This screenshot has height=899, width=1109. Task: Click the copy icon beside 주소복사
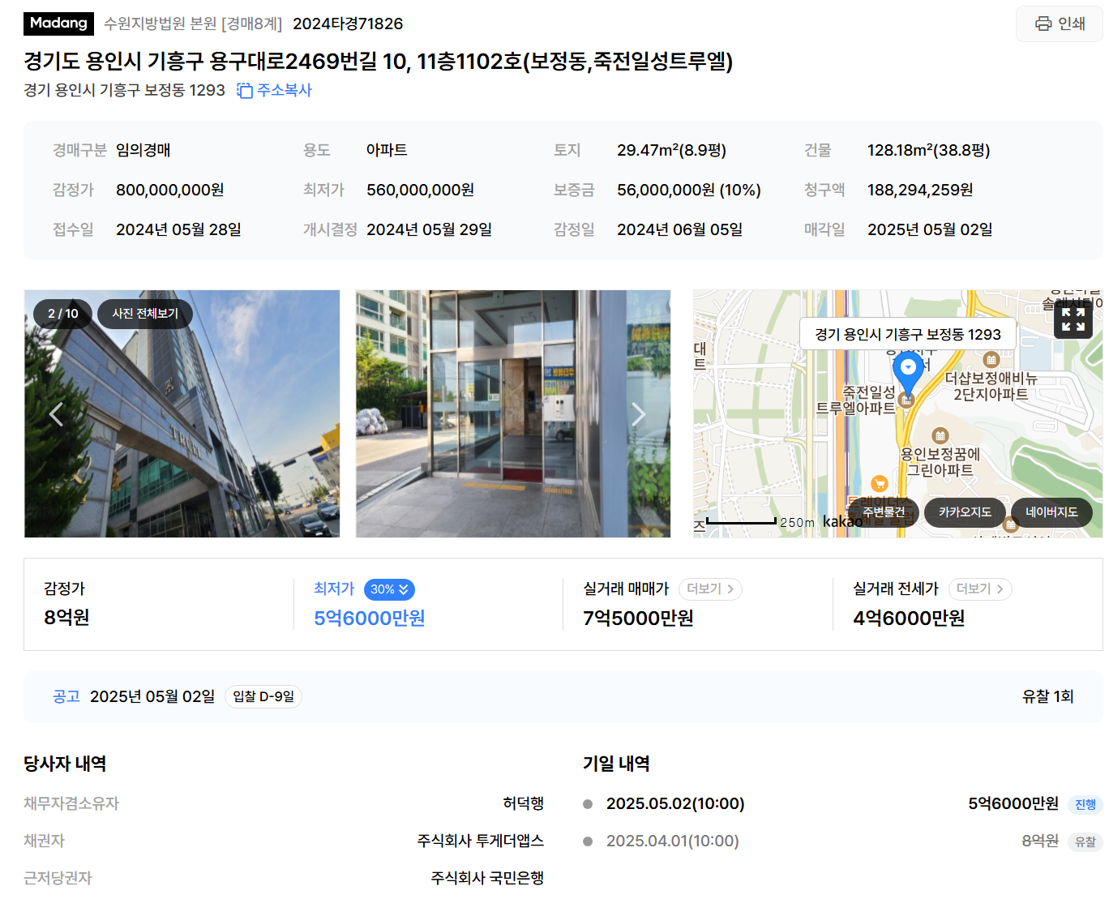click(x=245, y=91)
